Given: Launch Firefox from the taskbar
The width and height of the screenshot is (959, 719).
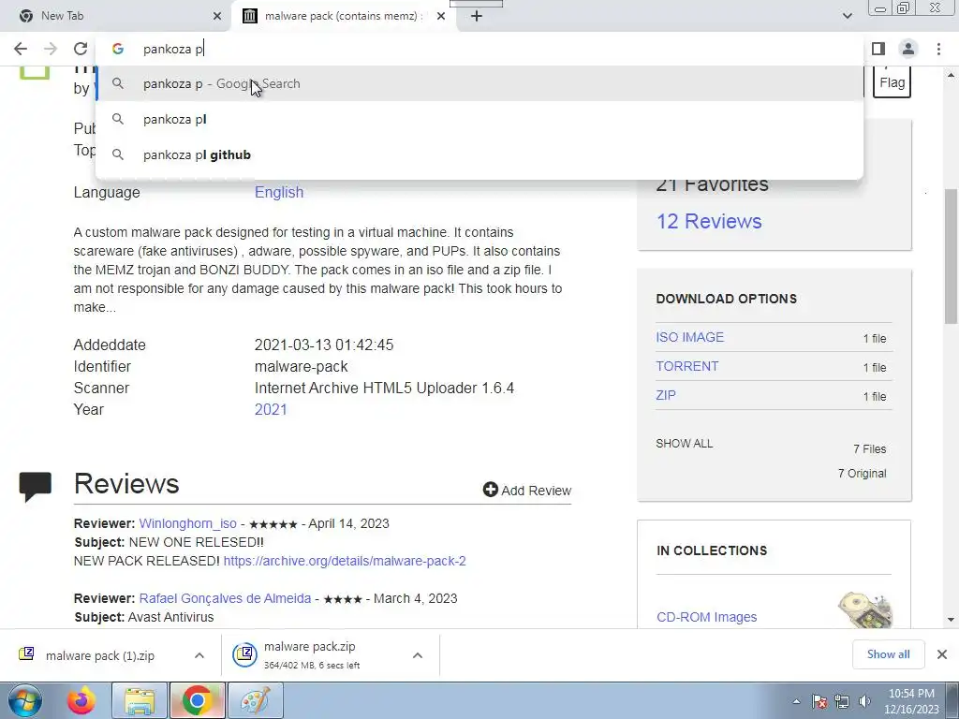Looking at the screenshot, I should tap(81, 700).
